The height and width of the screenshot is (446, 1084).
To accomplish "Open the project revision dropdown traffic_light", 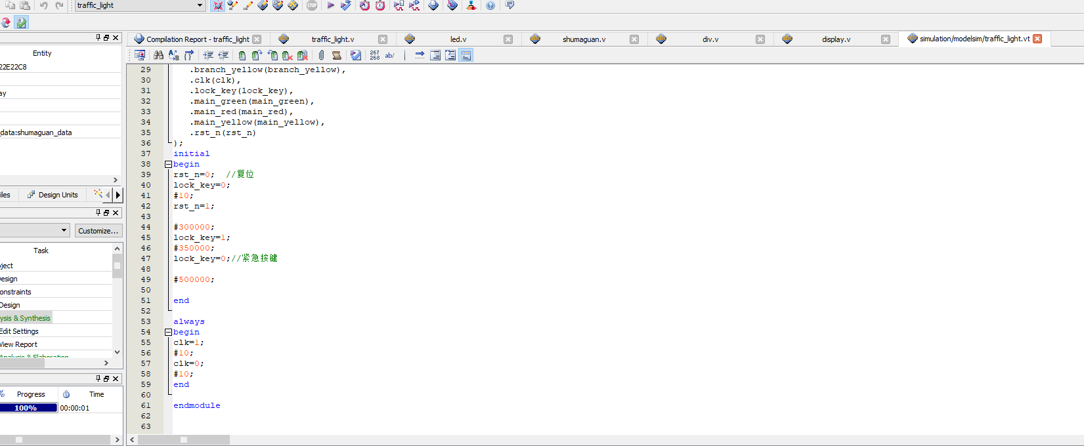I will [140, 5].
